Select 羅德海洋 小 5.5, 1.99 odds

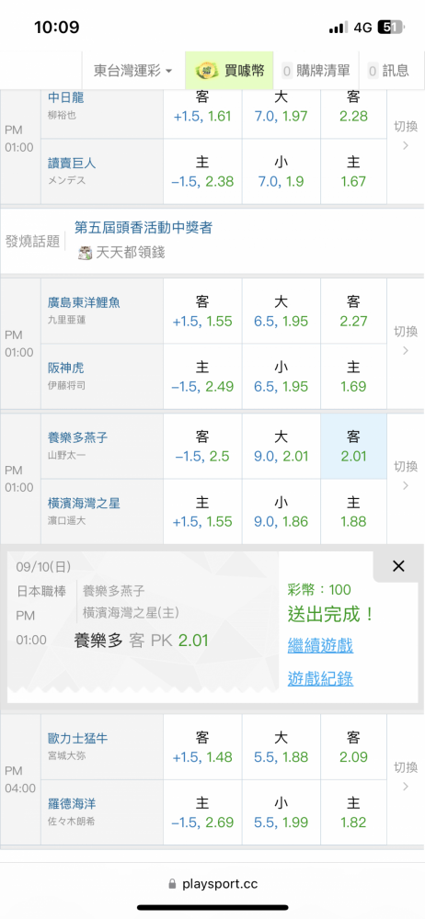[281, 811]
